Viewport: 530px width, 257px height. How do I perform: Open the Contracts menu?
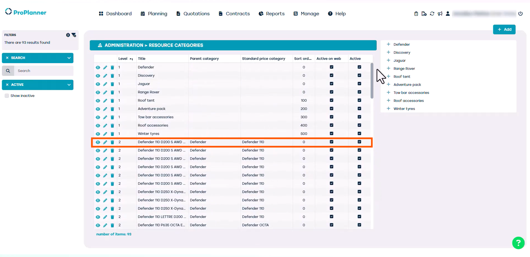click(x=234, y=14)
